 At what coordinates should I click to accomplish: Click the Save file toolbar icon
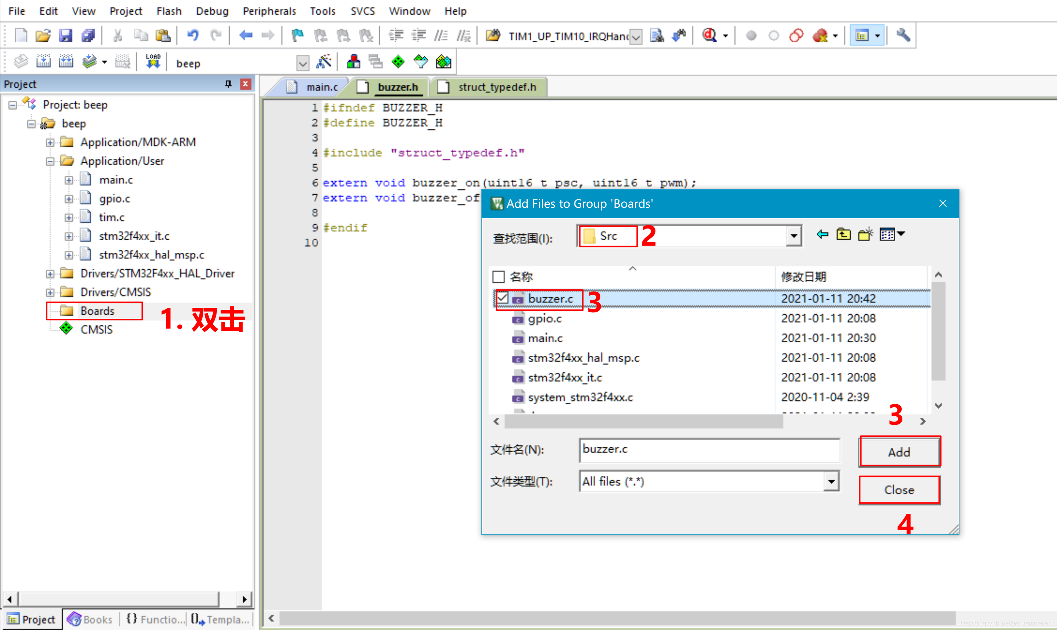click(x=65, y=36)
